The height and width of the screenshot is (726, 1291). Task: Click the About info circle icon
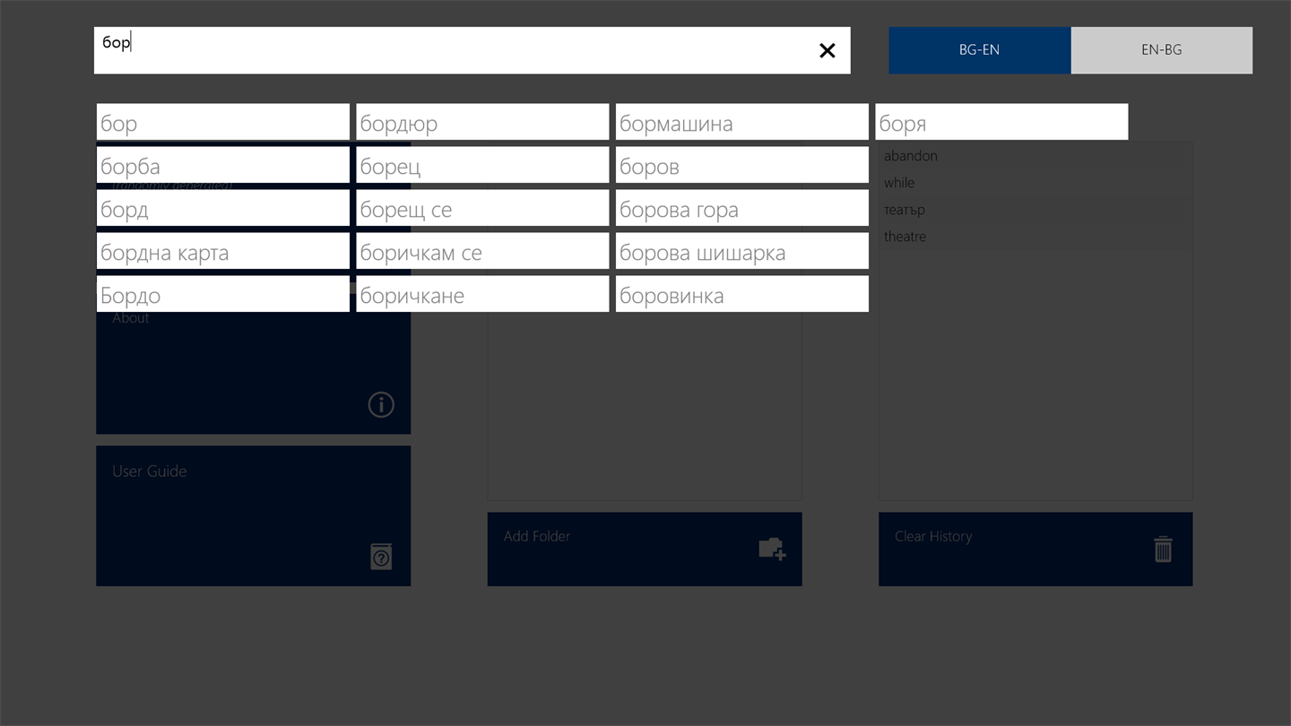click(381, 405)
